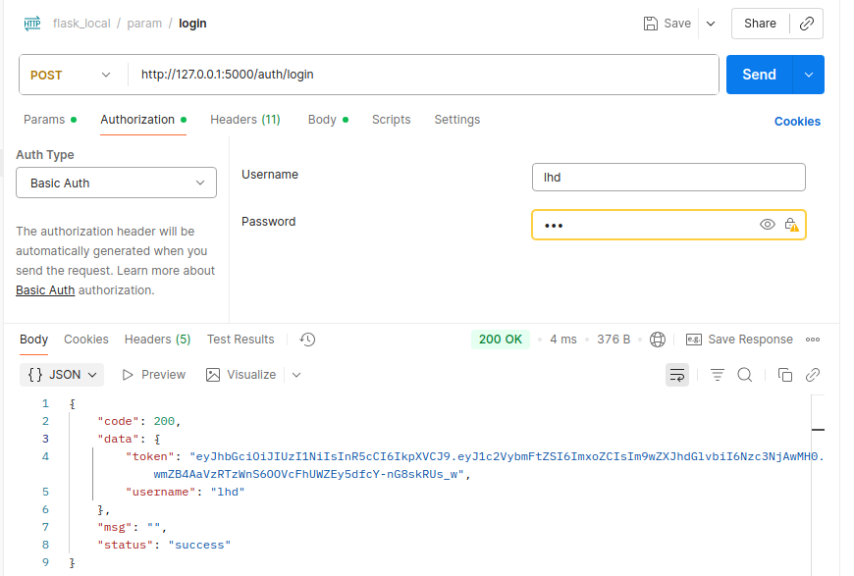Search the response body with magnifier icon

click(x=745, y=375)
